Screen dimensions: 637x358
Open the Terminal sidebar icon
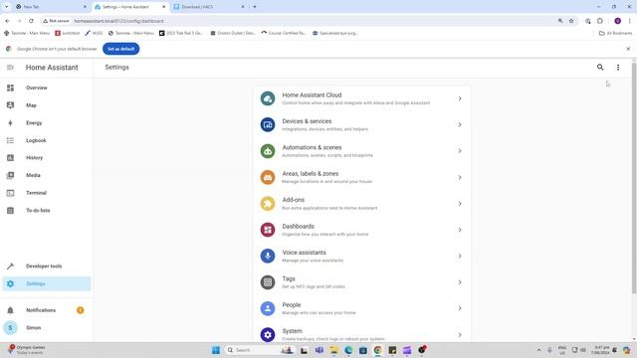pos(10,193)
